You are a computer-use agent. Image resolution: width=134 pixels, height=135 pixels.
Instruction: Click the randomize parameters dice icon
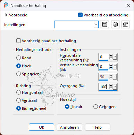pos(115,24)
